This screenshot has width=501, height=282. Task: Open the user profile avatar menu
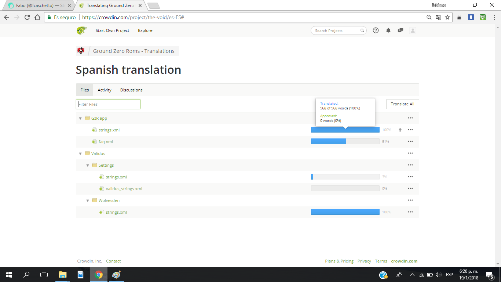413,30
